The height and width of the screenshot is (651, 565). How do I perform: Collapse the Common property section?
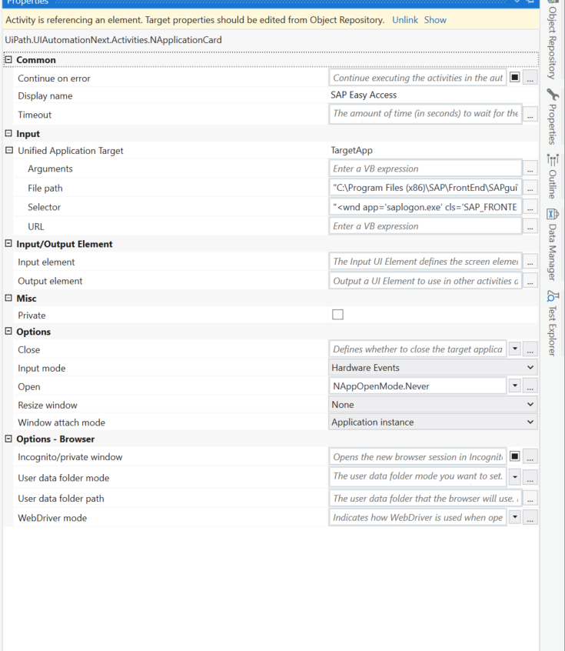[x=8, y=60]
